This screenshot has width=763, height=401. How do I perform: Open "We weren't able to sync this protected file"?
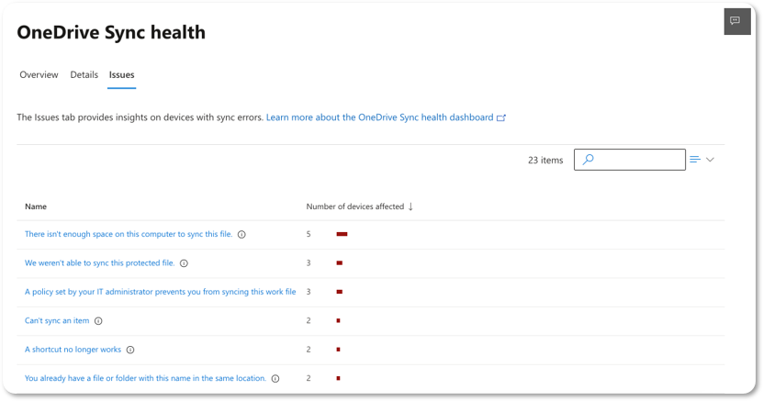click(x=99, y=263)
